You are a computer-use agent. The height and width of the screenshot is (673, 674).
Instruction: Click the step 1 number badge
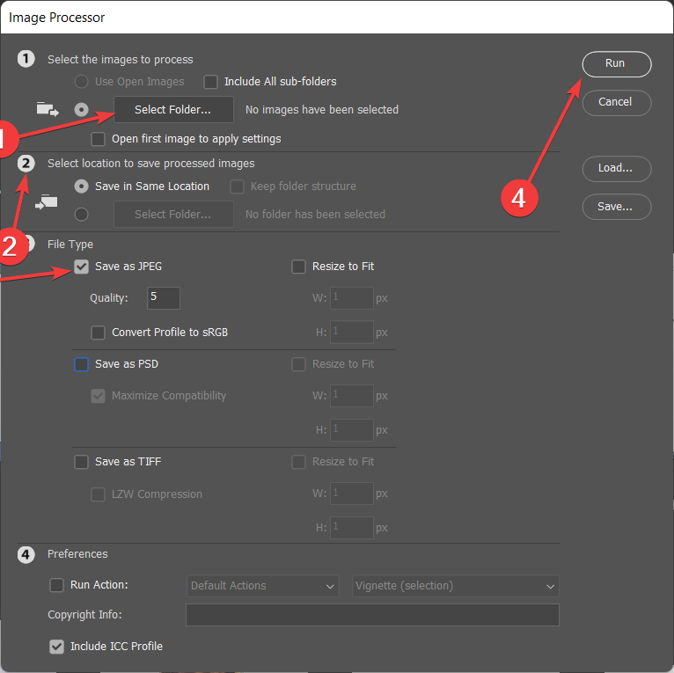26,59
